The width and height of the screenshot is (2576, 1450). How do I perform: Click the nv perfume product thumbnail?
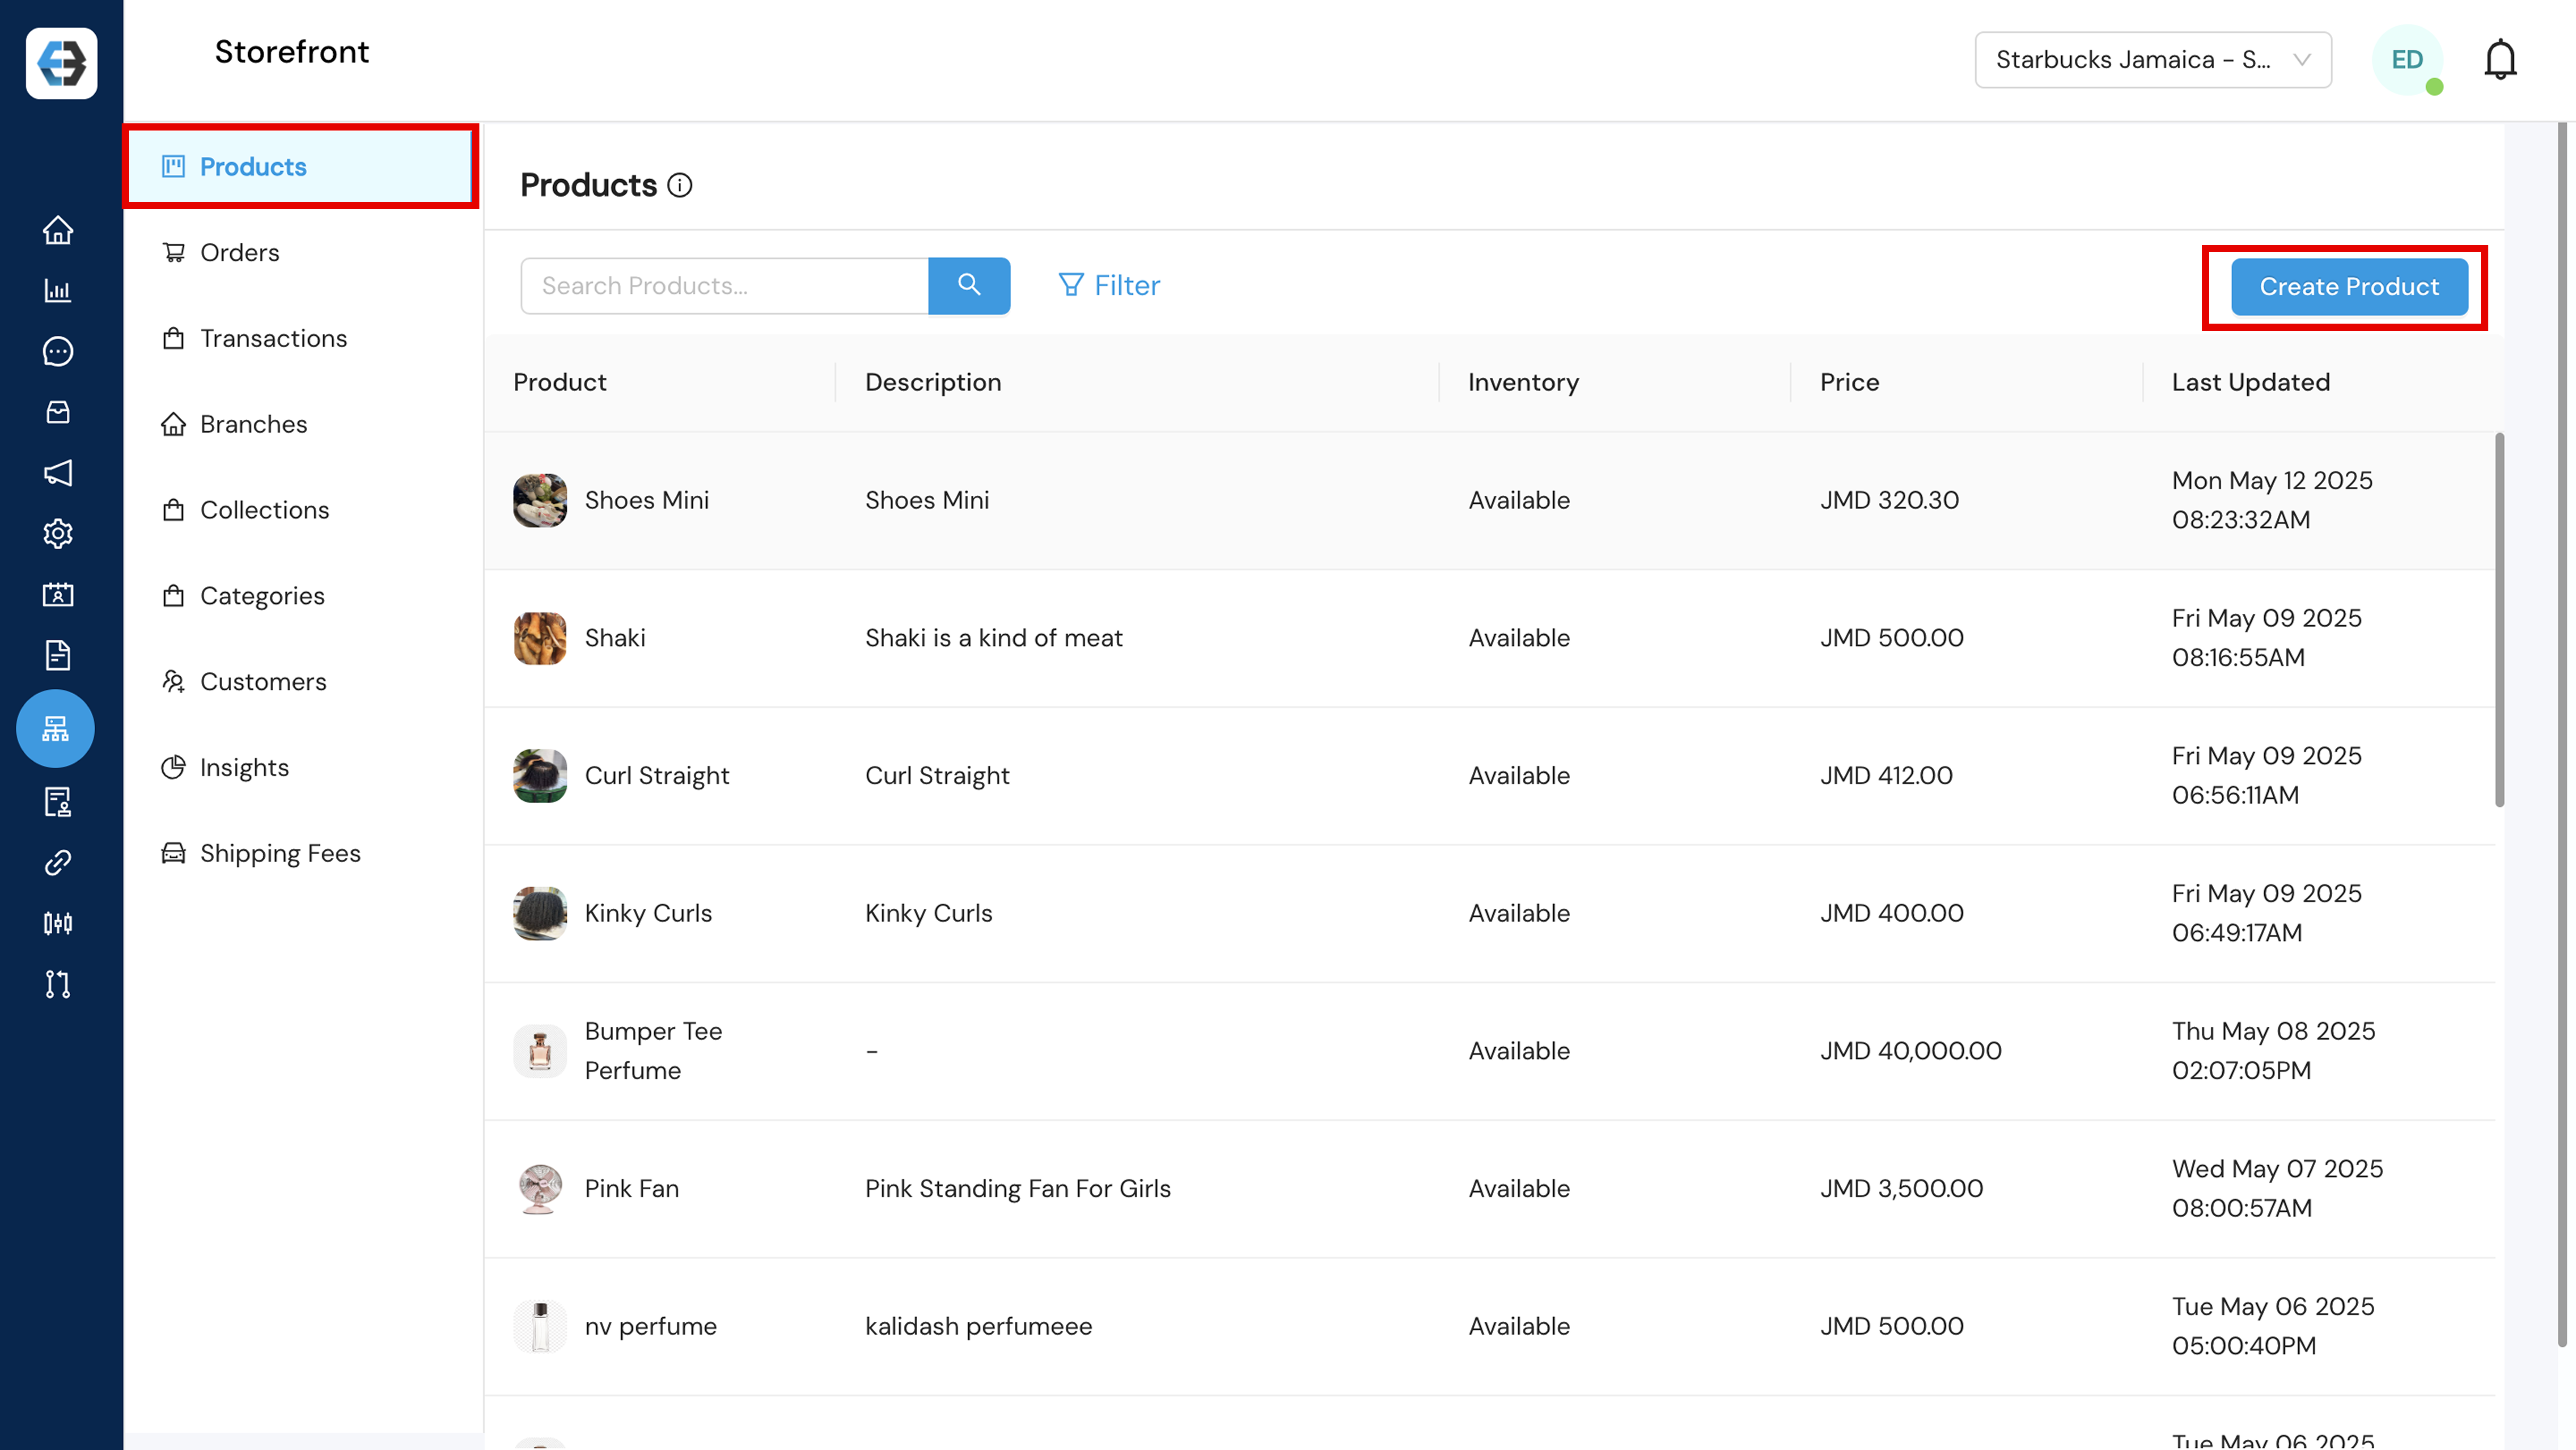coord(540,1327)
